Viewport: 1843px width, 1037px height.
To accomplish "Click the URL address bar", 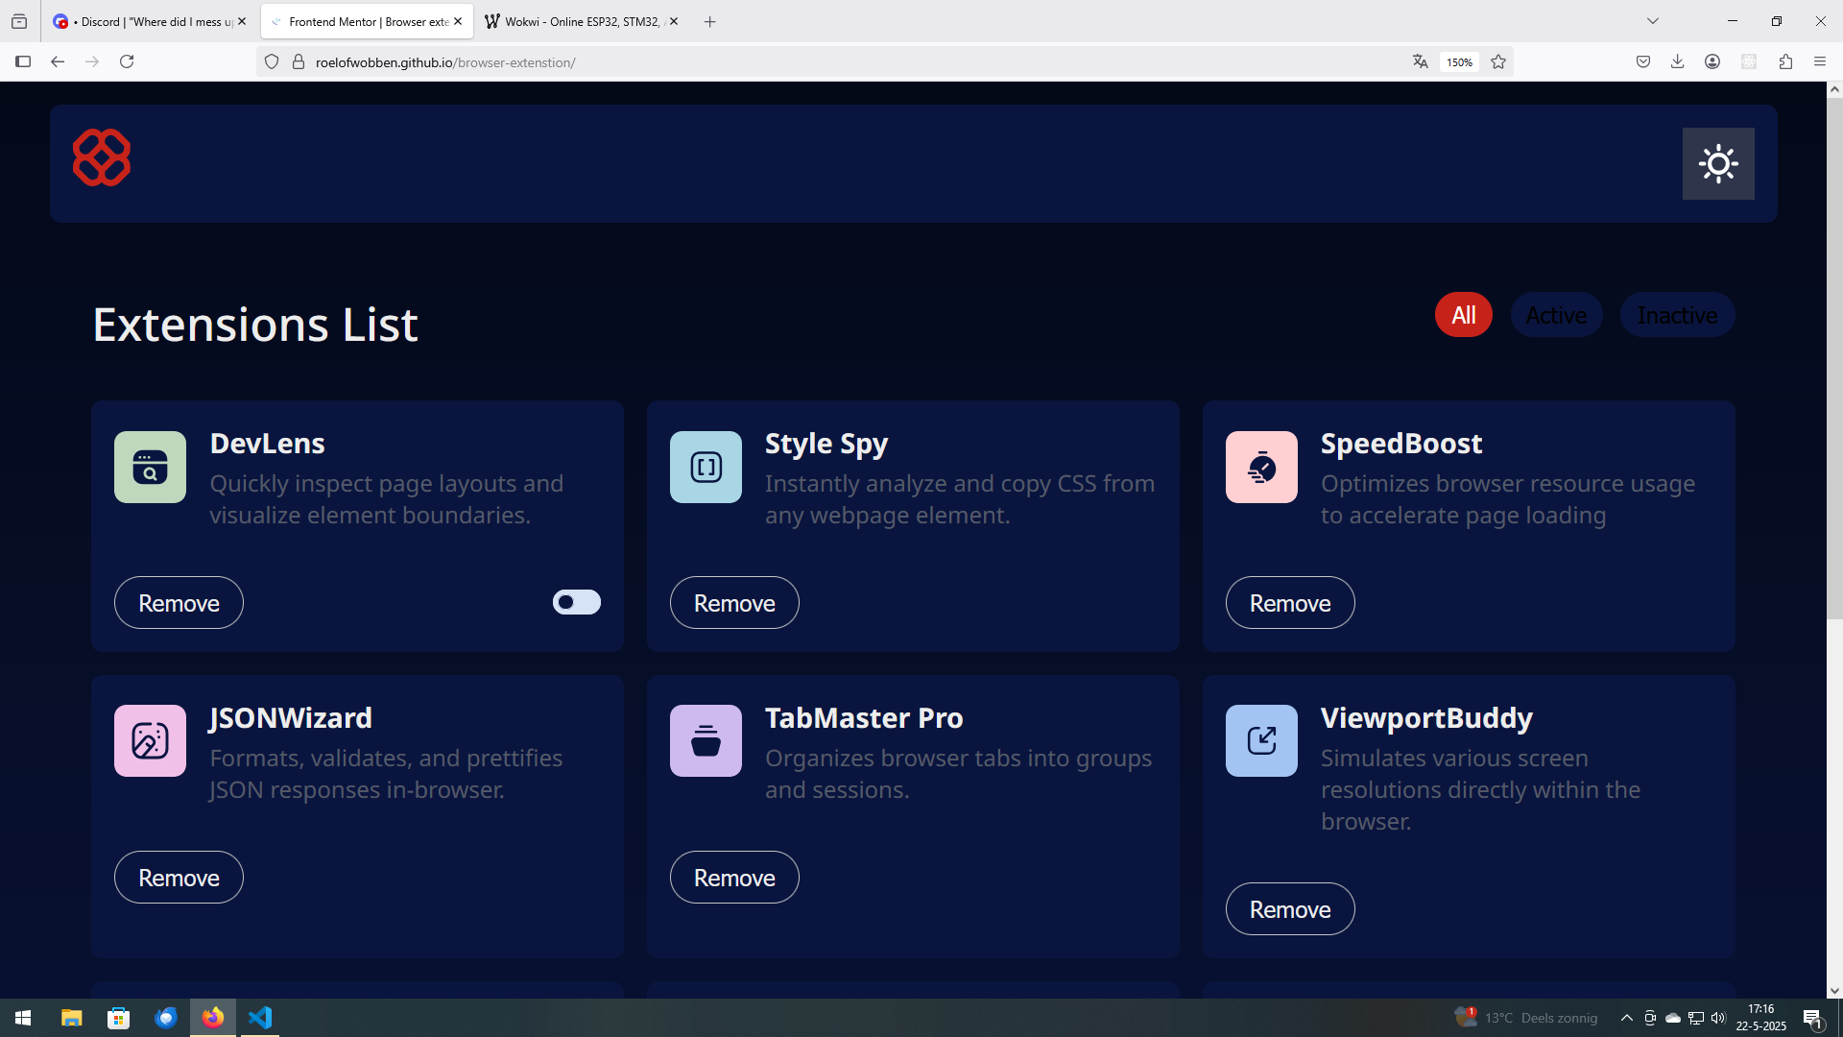I will (845, 62).
